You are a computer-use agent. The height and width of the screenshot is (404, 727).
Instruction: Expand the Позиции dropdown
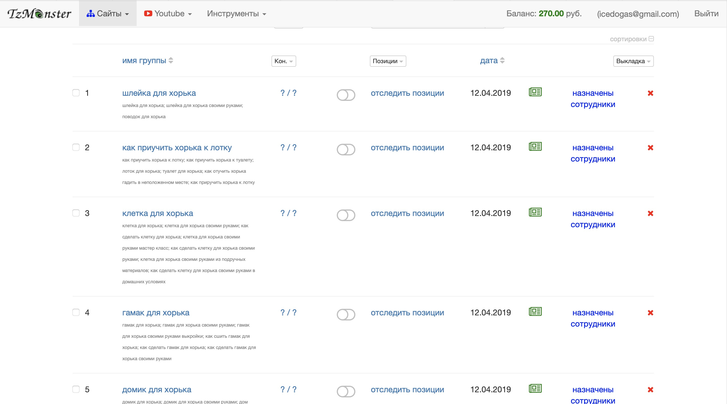click(388, 61)
